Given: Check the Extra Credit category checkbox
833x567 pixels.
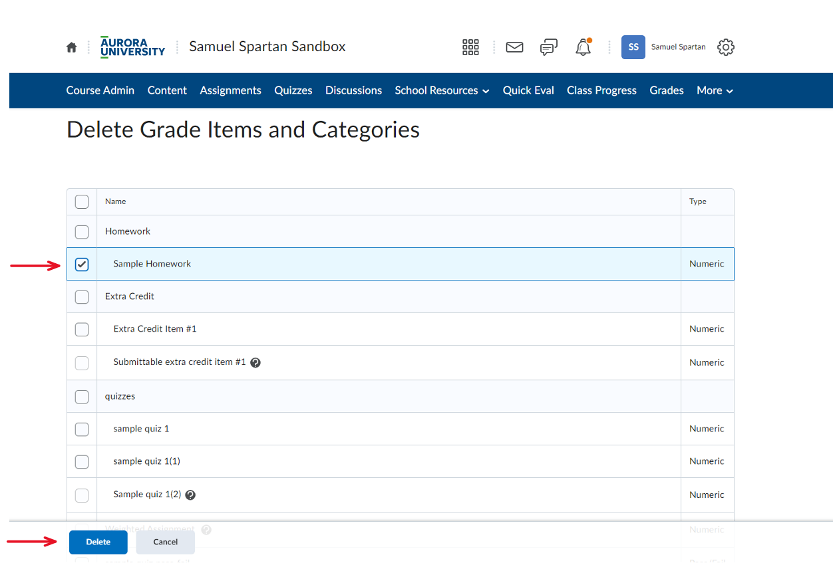Looking at the screenshot, I should point(82,297).
